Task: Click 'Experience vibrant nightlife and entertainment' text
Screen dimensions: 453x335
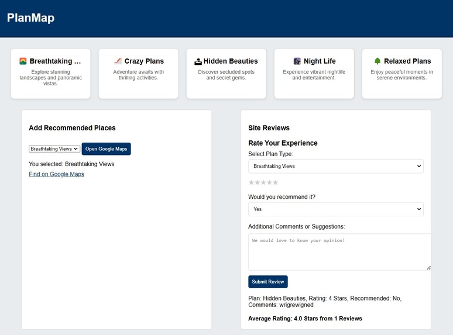Action: (314, 75)
